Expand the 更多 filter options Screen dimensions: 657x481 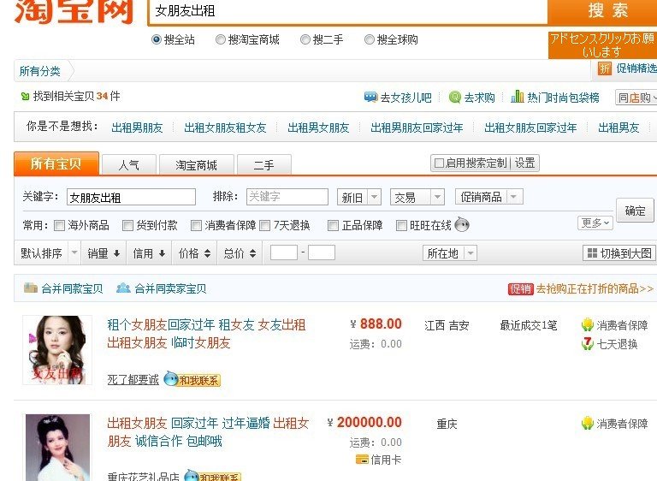coord(595,223)
